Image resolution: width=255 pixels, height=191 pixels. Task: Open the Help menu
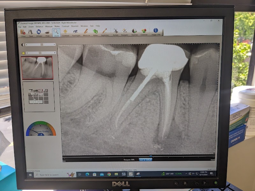(x=98, y=26)
